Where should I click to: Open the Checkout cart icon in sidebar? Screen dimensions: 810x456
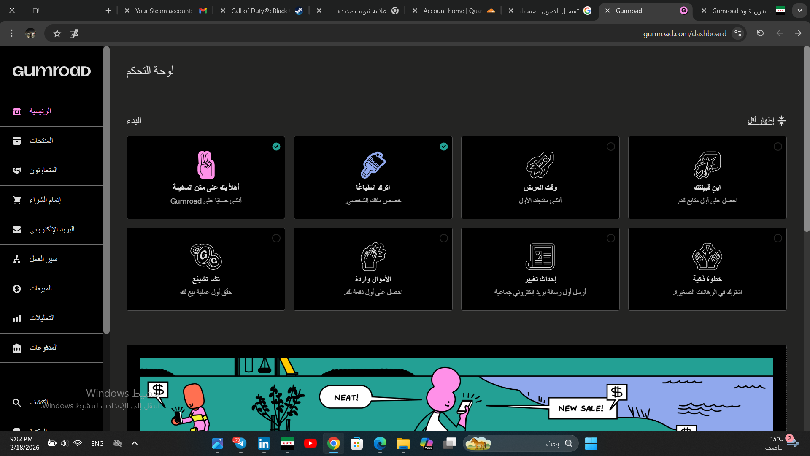click(17, 200)
